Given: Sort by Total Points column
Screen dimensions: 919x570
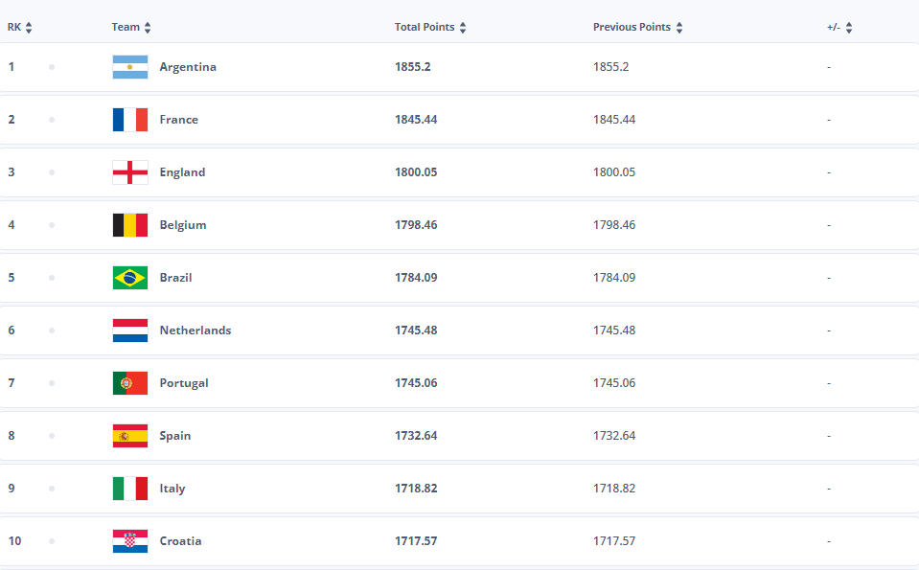Looking at the screenshot, I should (x=430, y=28).
